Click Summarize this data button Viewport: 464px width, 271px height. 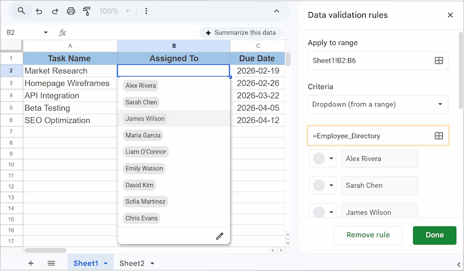click(241, 33)
